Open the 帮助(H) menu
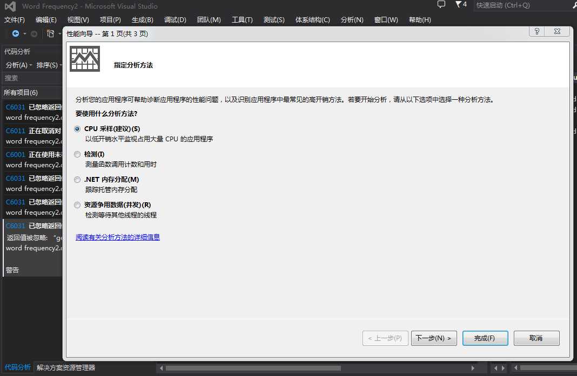The image size is (577, 376). [x=420, y=20]
